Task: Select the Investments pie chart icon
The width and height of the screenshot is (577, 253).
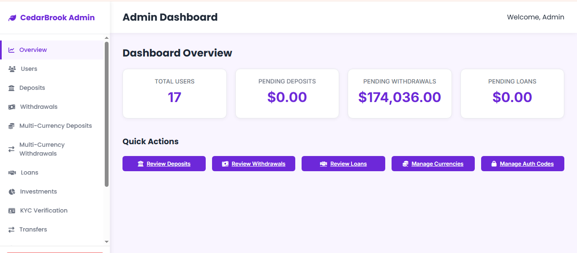Action: point(11,191)
